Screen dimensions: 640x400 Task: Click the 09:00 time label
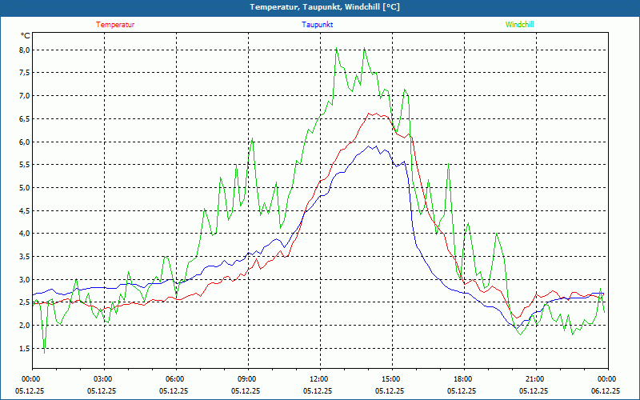pos(247,379)
